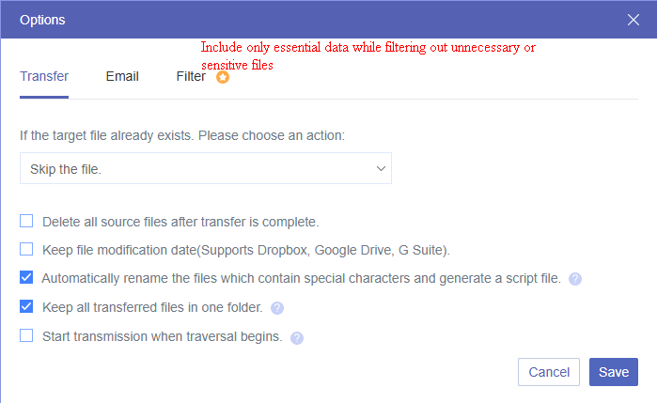This screenshot has width=657, height=403.
Task: Click help icon beside keep in one folder
Action: click(277, 307)
